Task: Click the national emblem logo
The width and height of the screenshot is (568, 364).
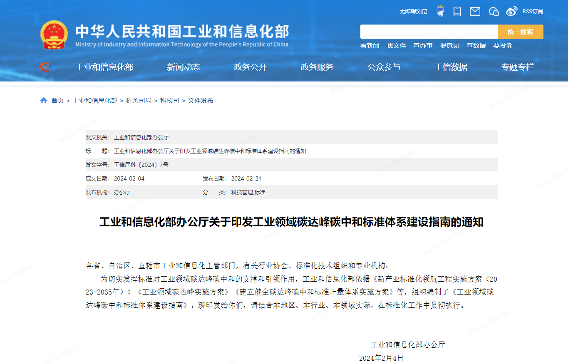Action: [54, 35]
